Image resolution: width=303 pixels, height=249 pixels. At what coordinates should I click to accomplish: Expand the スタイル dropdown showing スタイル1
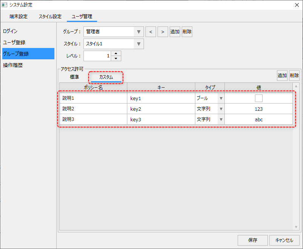point(139,44)
